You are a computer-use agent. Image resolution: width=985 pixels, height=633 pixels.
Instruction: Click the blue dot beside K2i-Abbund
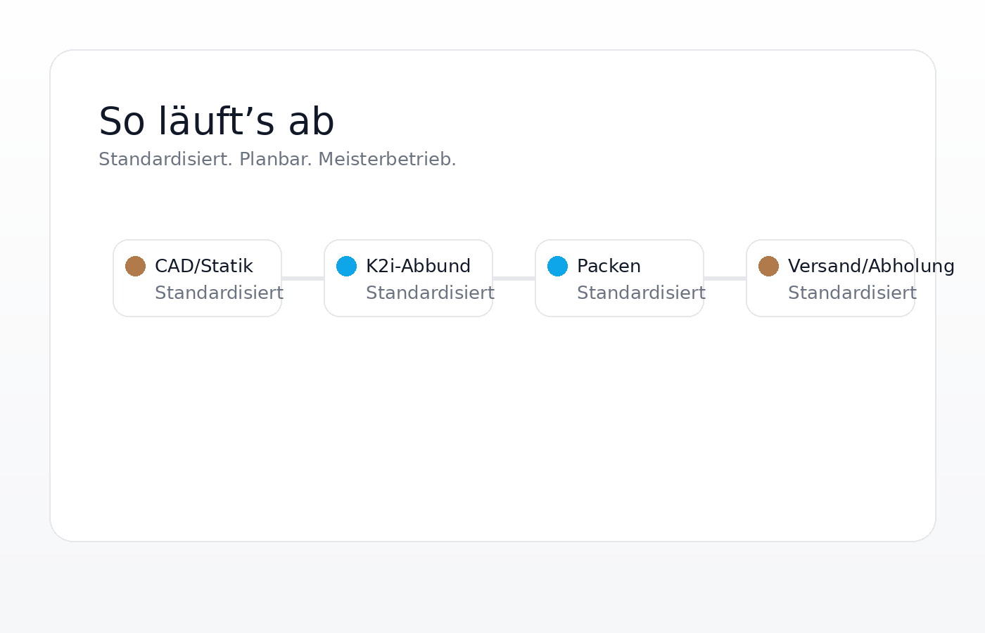point(346,267)
